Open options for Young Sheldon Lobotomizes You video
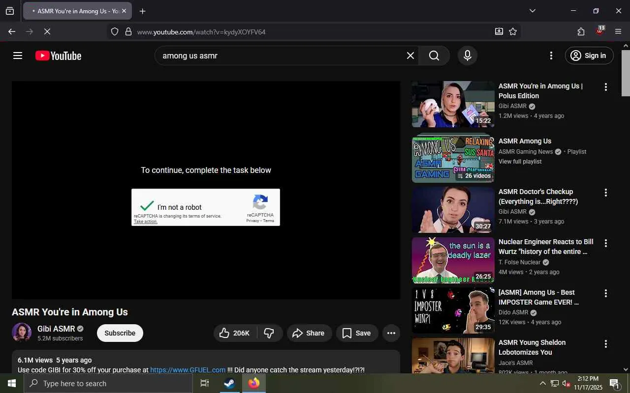This screenshot has height=393, width=630. click(606, 344)
